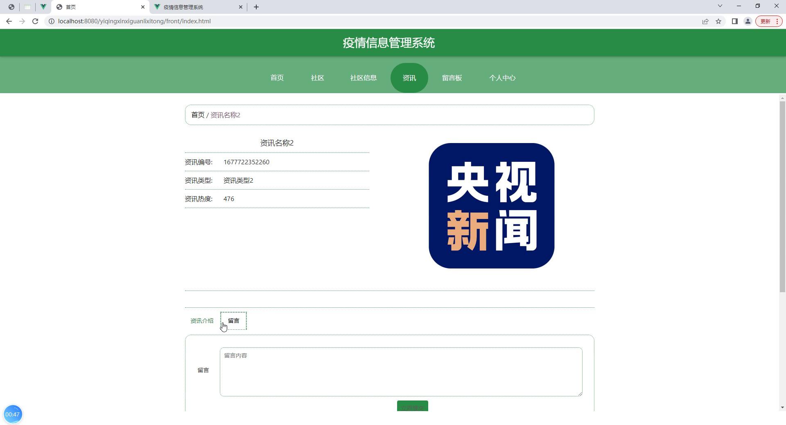Click the scrollbar down arrow
This screenshot has height=425, width=786.
(783, 407)
